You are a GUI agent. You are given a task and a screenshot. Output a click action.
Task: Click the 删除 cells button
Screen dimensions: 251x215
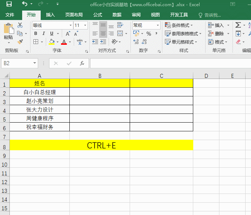click(216, 33)
